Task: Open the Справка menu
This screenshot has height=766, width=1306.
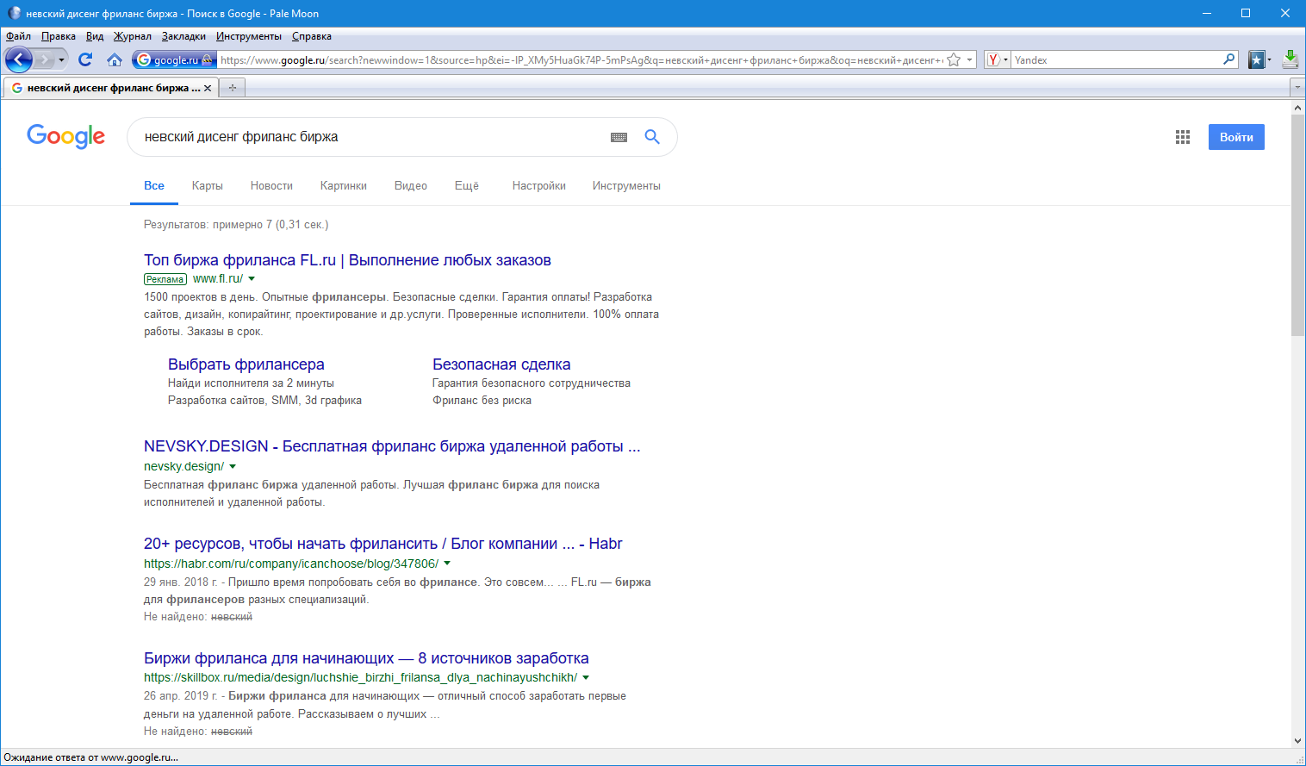Action: 312,36
